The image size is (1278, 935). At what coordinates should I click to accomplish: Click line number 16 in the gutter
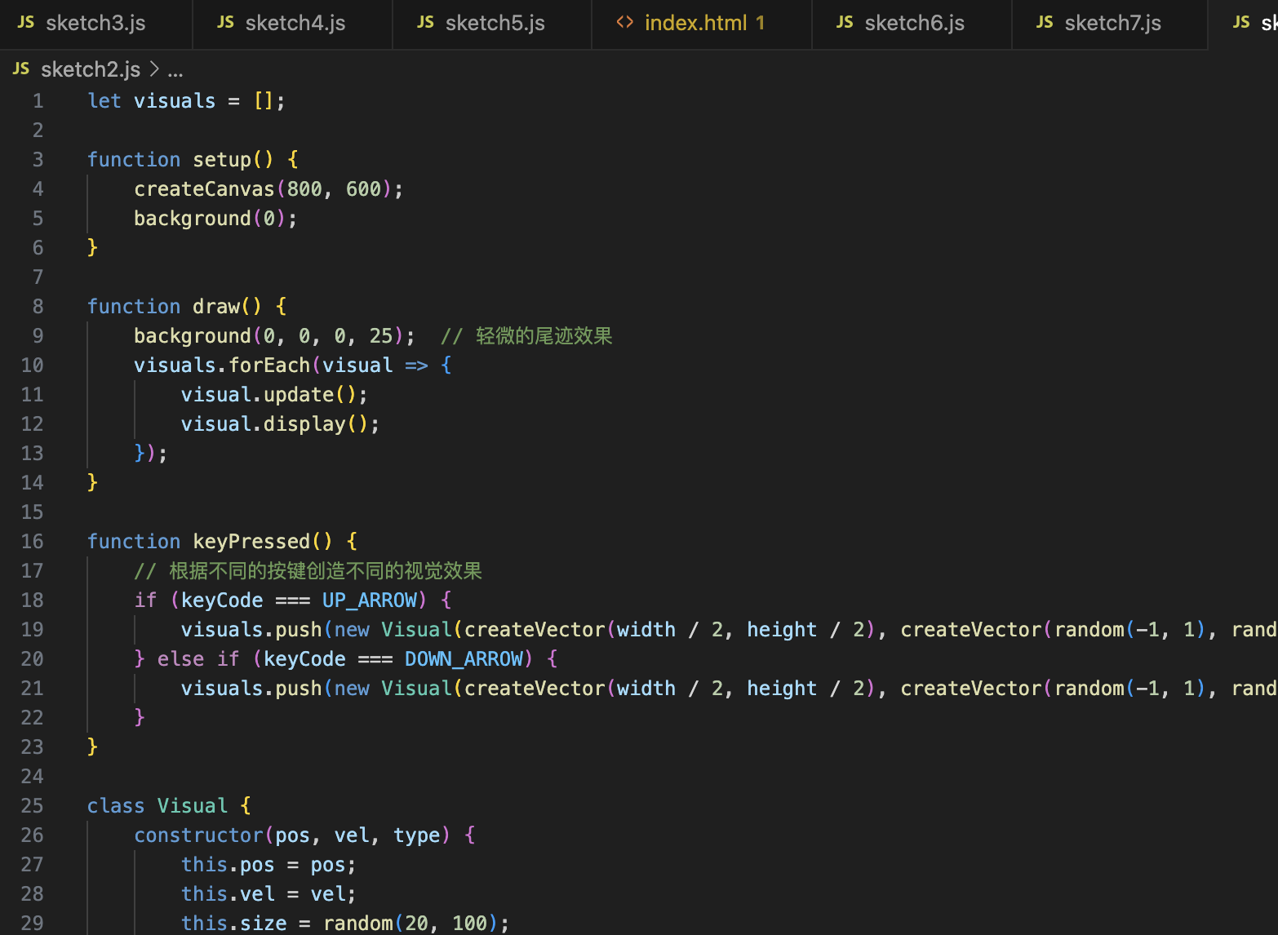pyautogui.click(x=32, y=541)
